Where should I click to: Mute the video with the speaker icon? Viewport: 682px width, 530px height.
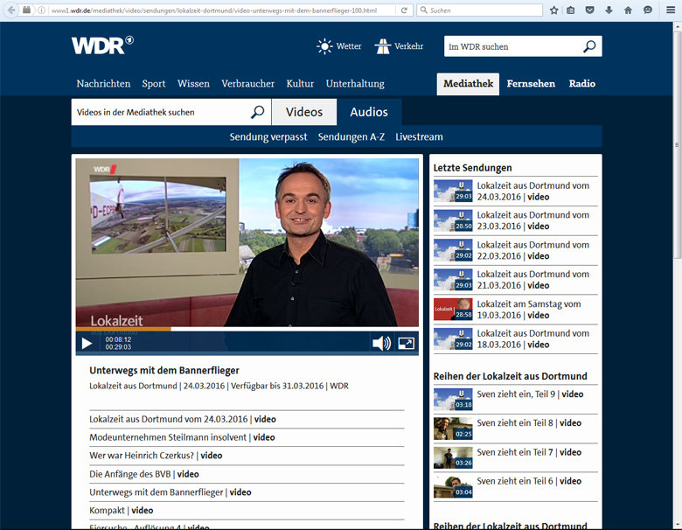(381, 344)
